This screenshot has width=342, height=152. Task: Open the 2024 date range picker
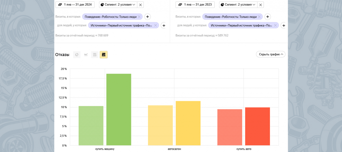75,5
